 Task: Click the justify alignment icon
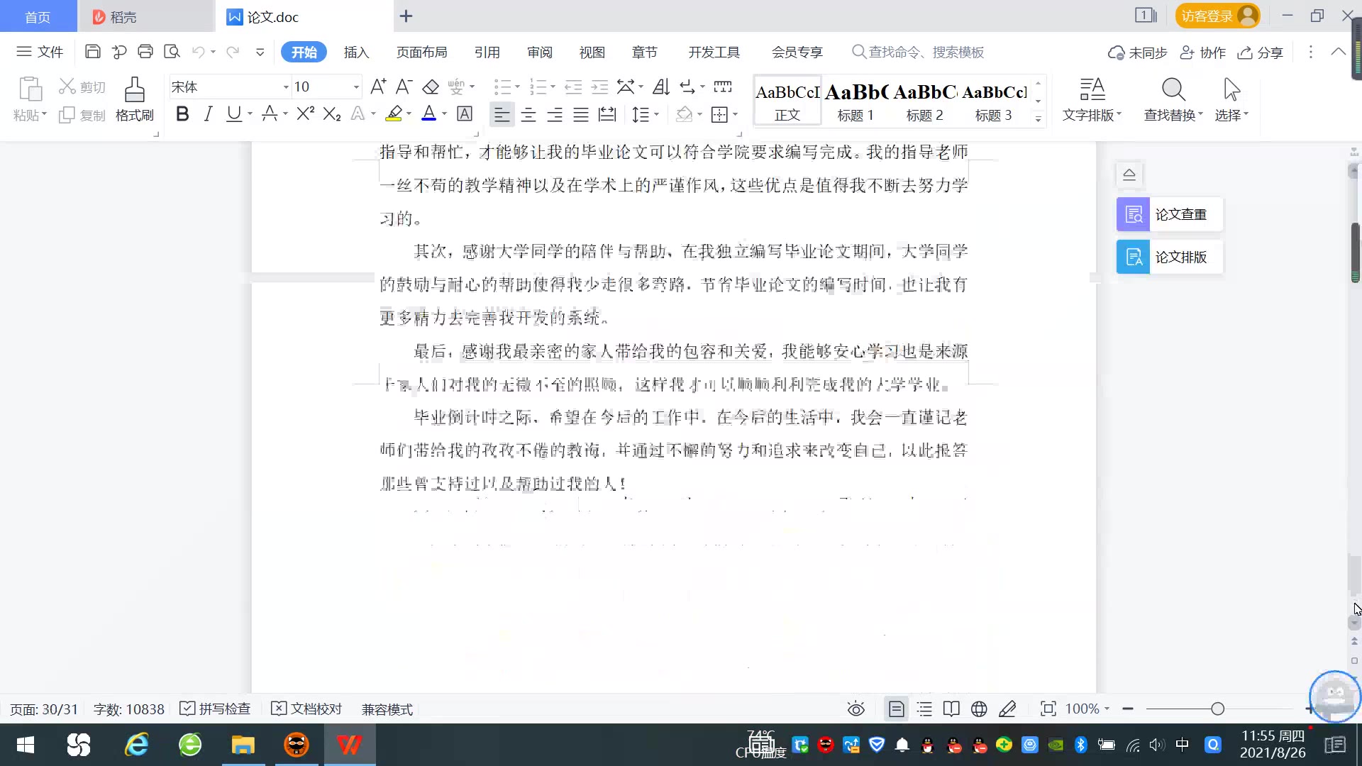[581, 114]
